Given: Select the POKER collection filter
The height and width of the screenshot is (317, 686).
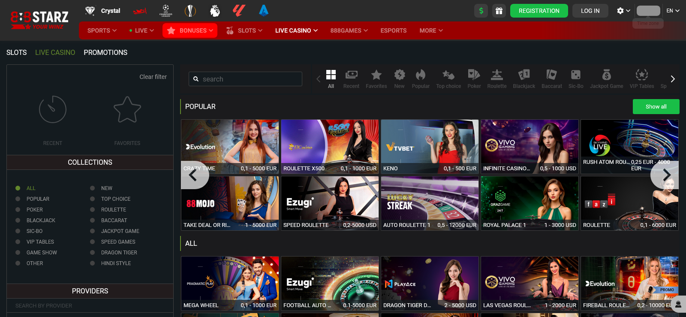Looking at the screenshot, I should (29, 209).
